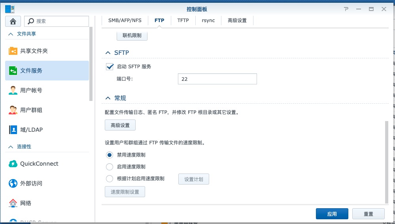The width and height of the screenshot is (395, 224).
Task: Click the SFTP port number field
Action: (x=217, y=79)
